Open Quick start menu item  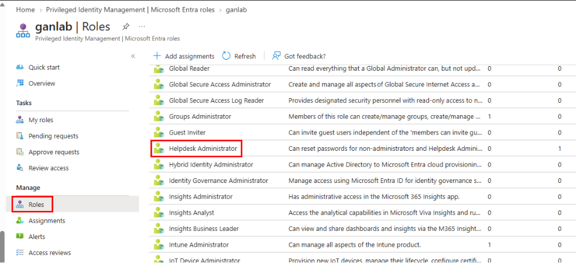click(44, 67)
